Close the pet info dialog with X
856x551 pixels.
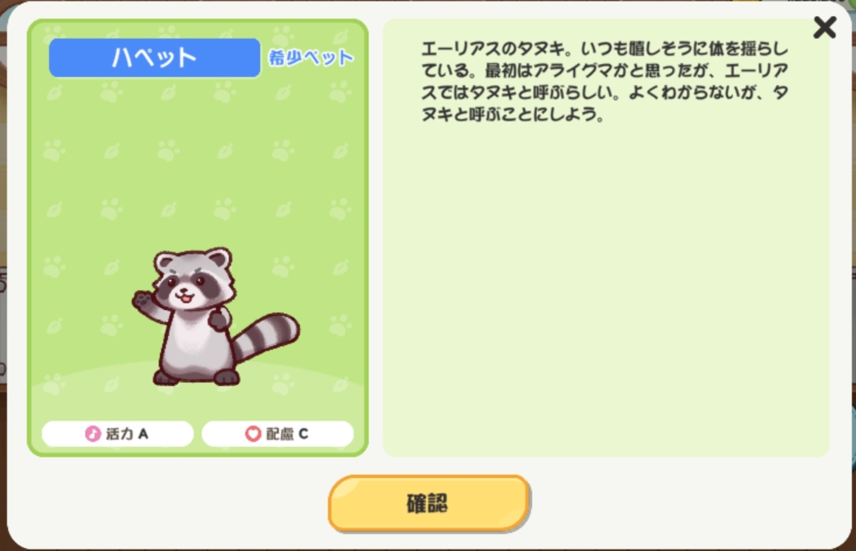coord(824,27)
